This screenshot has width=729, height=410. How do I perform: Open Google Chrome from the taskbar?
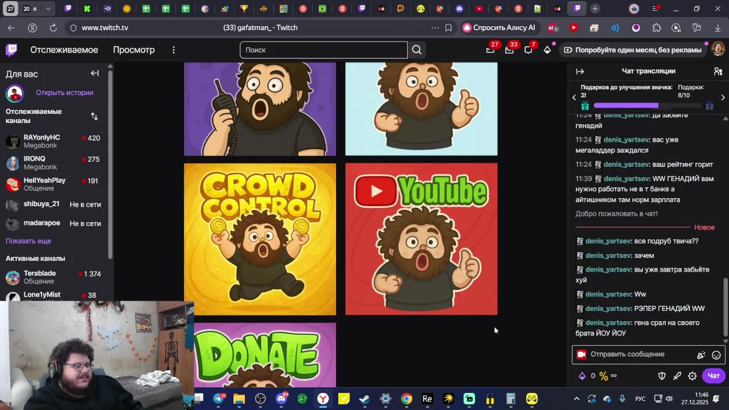point(406,399)
